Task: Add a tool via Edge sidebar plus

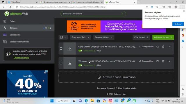Action: coord(183,47)
